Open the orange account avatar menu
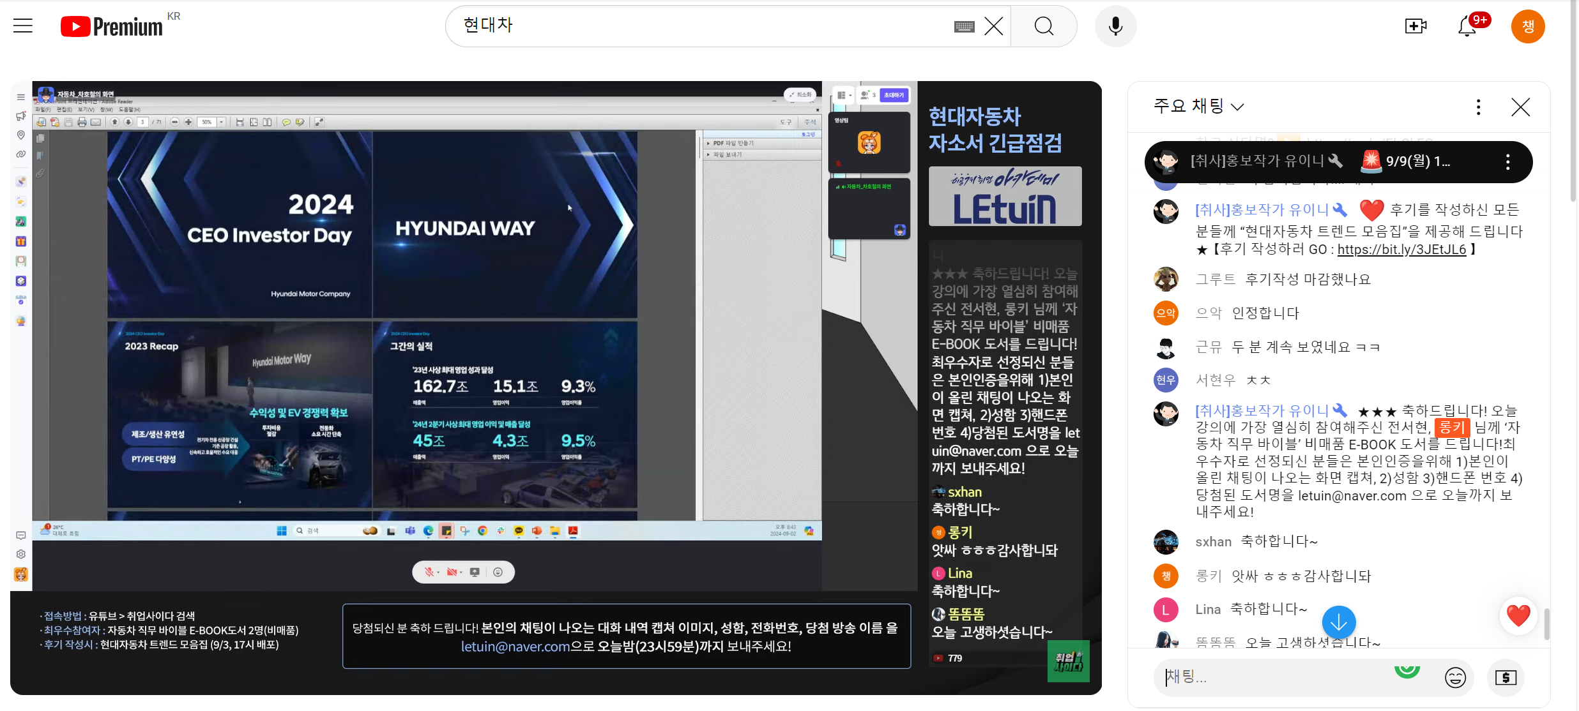 tap(1527, 26)
